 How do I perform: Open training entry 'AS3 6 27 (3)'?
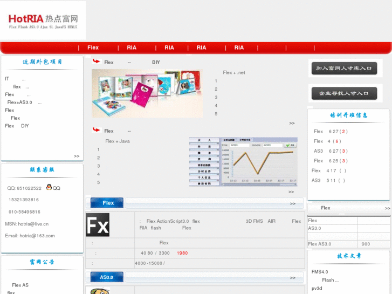tap(331, 151)
